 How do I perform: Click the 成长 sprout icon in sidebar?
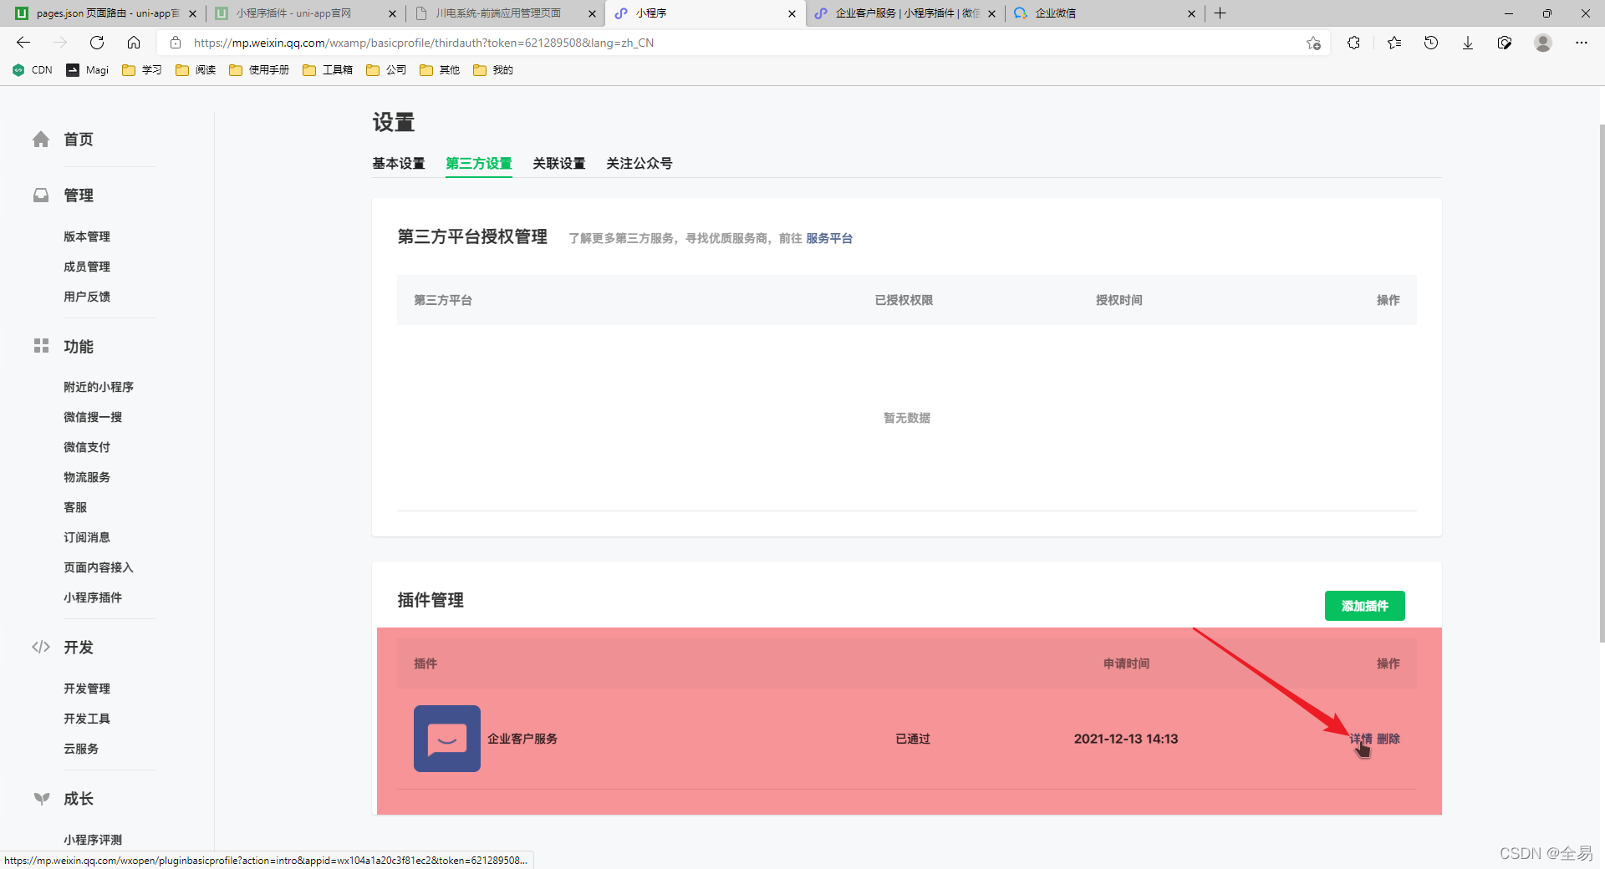41,798
